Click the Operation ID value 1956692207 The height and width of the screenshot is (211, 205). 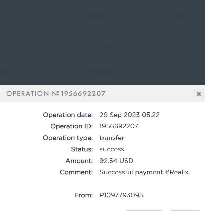(119, 126)
